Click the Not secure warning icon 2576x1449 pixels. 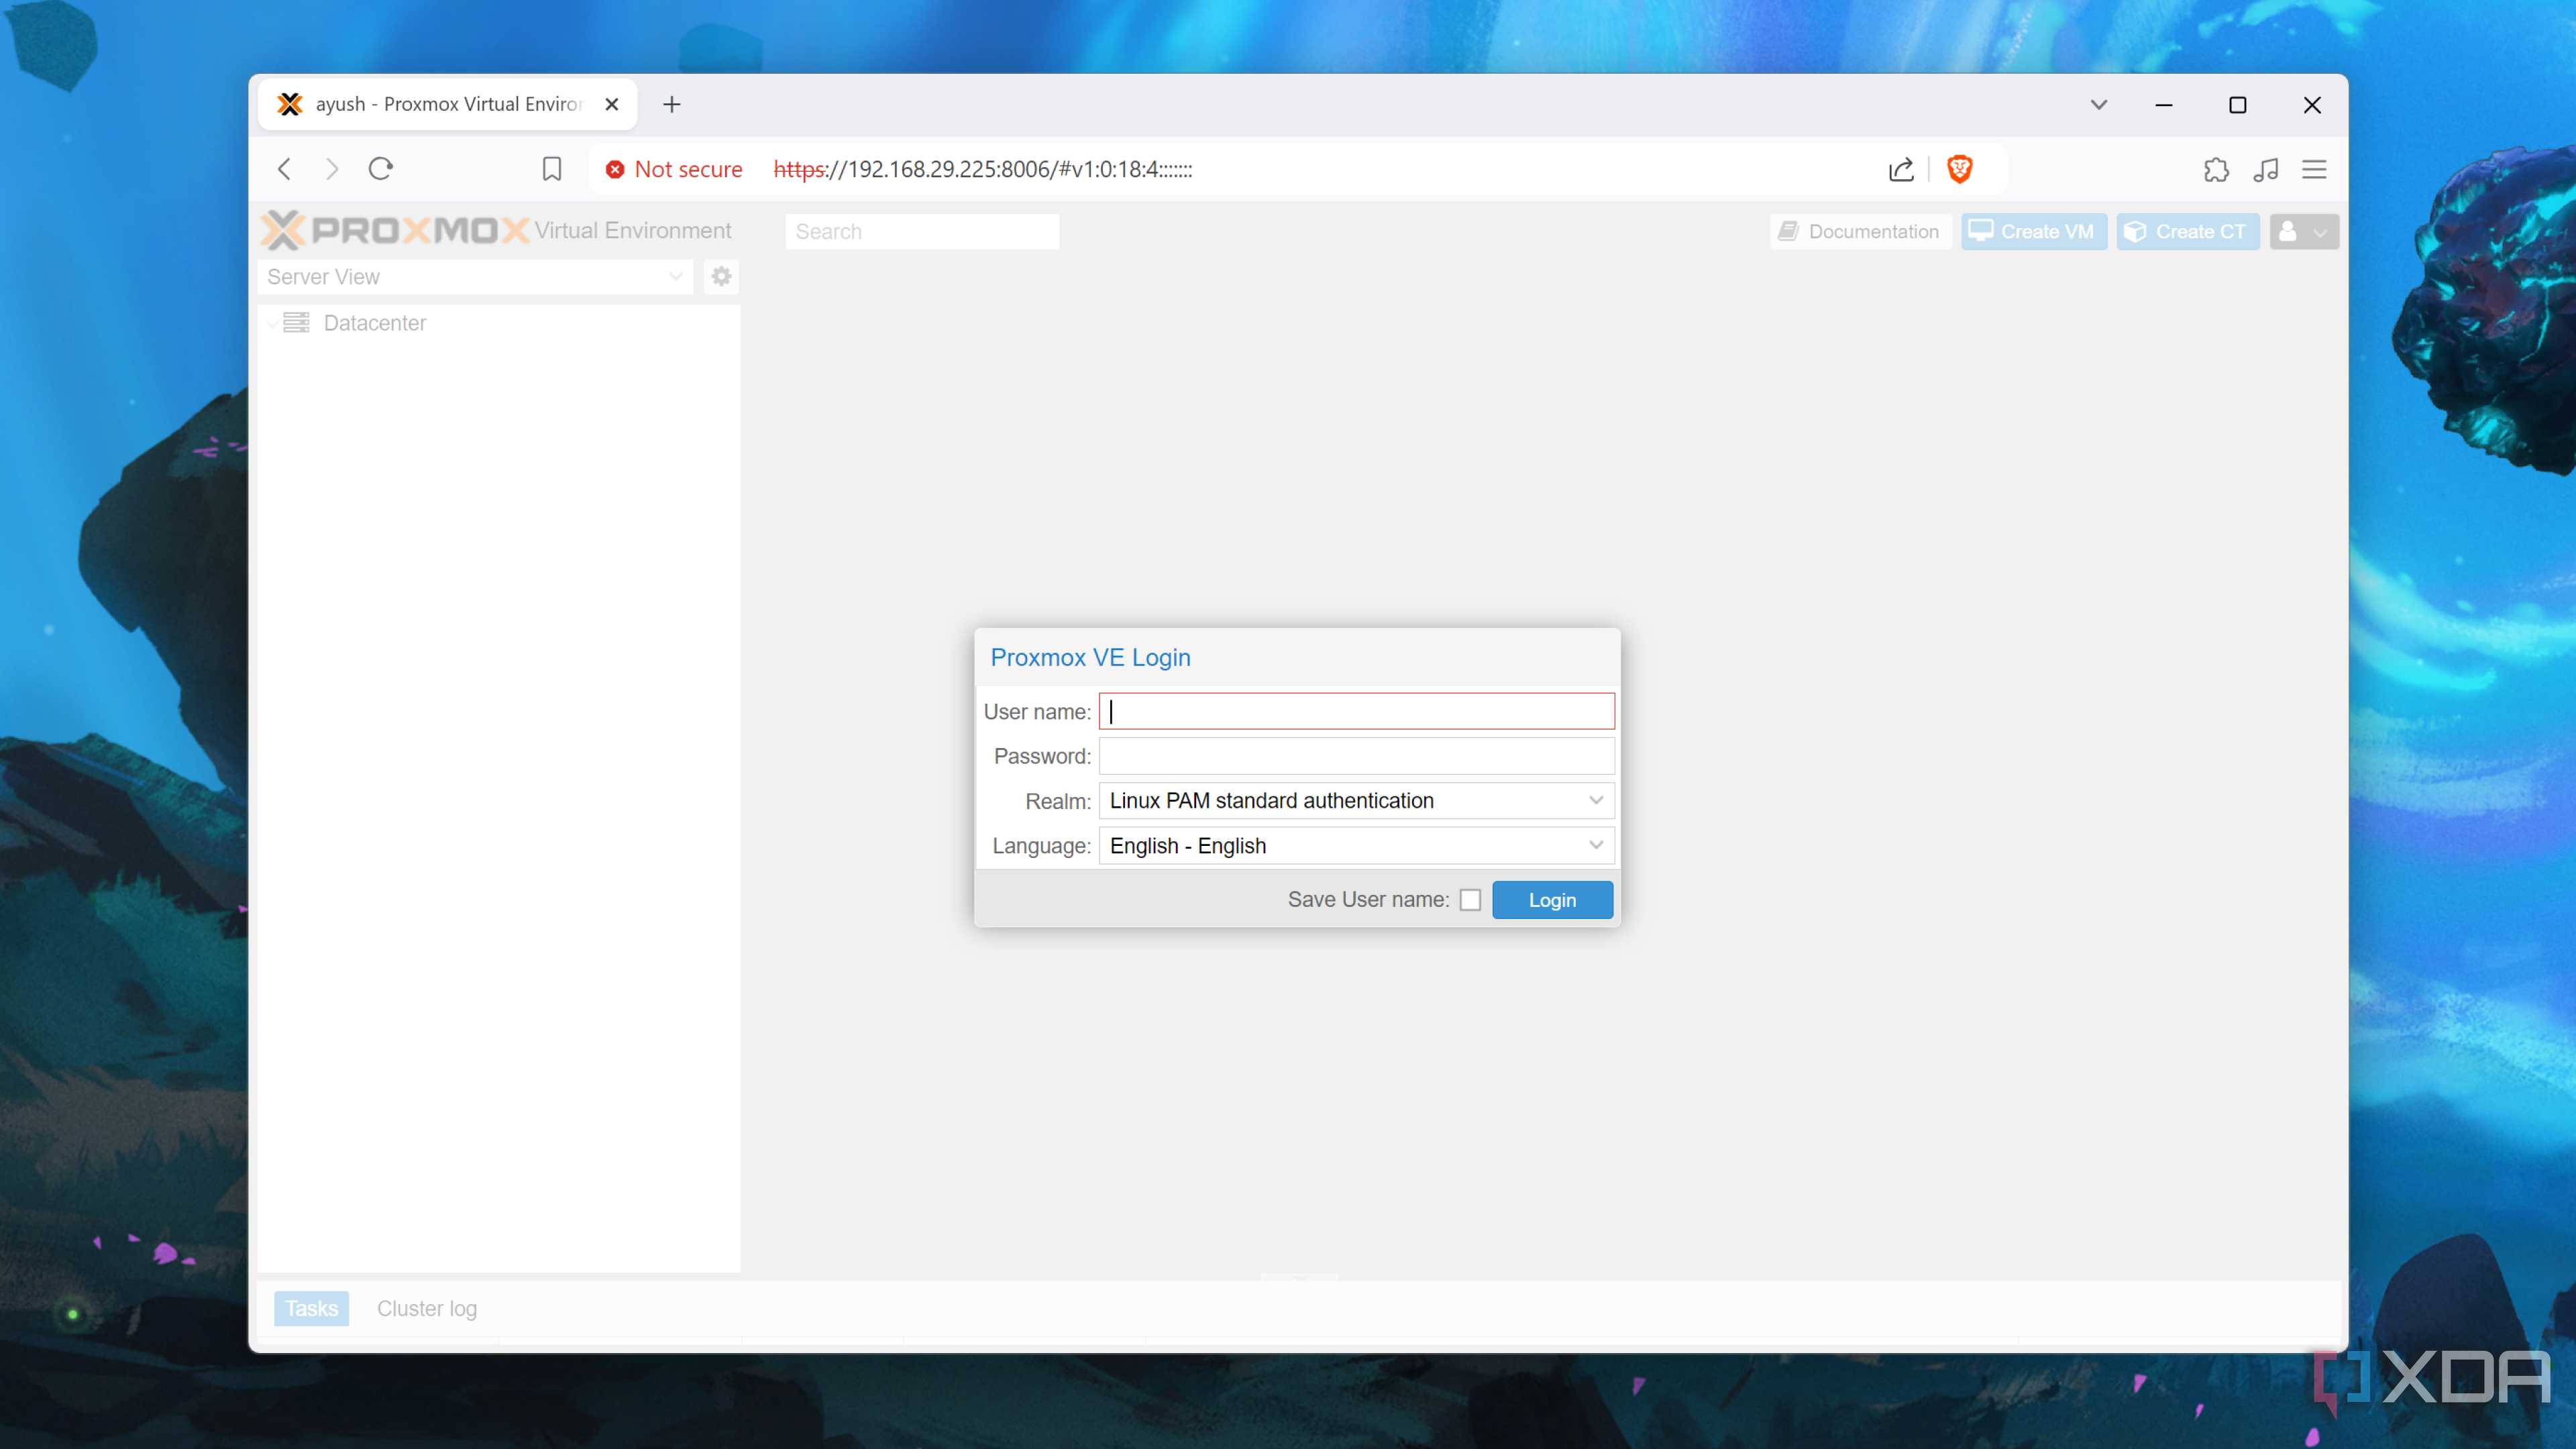click(615, 170)
